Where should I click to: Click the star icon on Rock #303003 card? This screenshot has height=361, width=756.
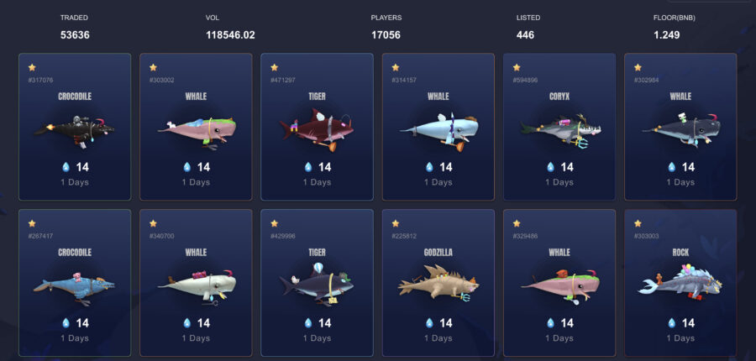point(638,223)
